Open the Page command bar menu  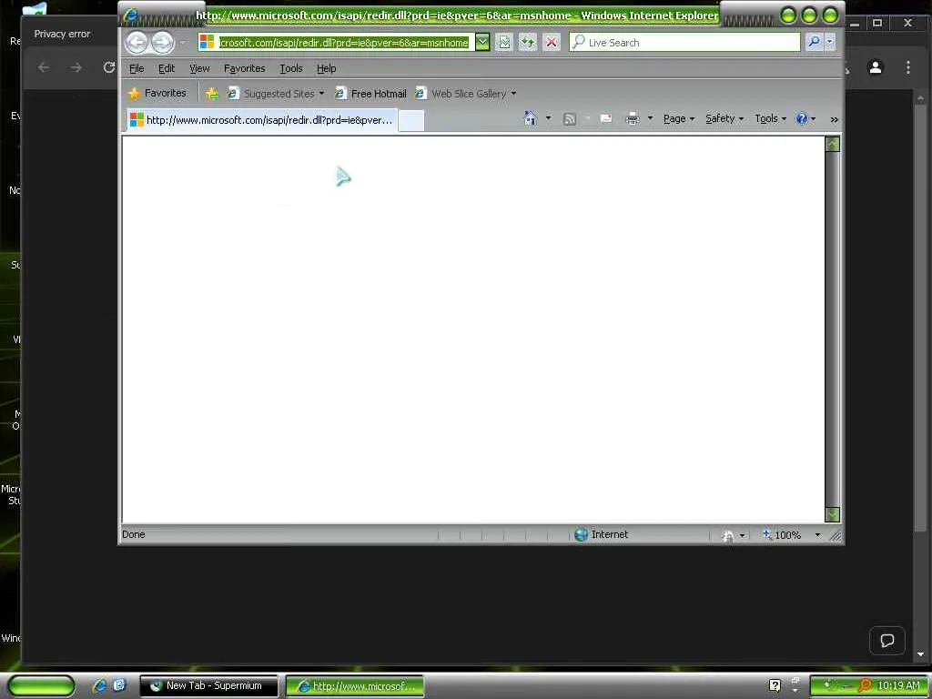[678, 119]
